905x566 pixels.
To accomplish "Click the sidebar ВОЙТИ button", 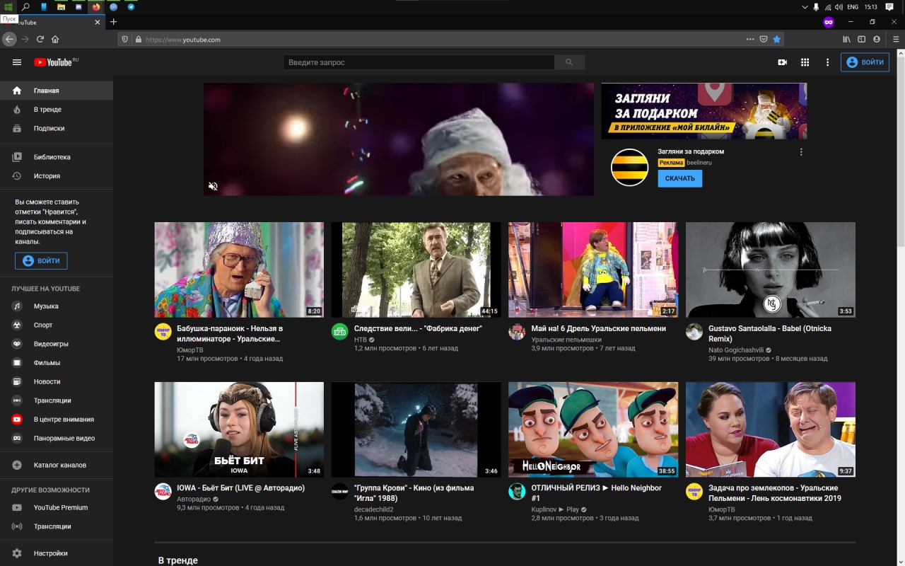I will click(x=41, y=260).
